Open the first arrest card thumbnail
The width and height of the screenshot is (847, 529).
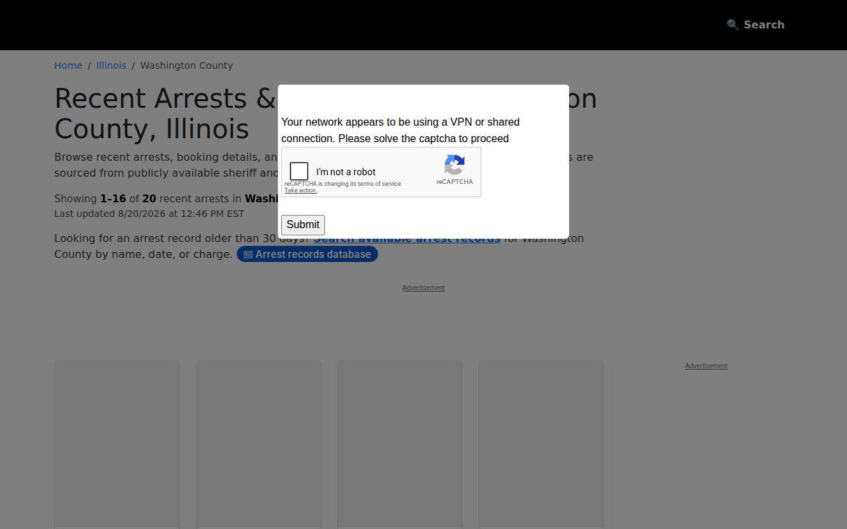pos(117,444)
